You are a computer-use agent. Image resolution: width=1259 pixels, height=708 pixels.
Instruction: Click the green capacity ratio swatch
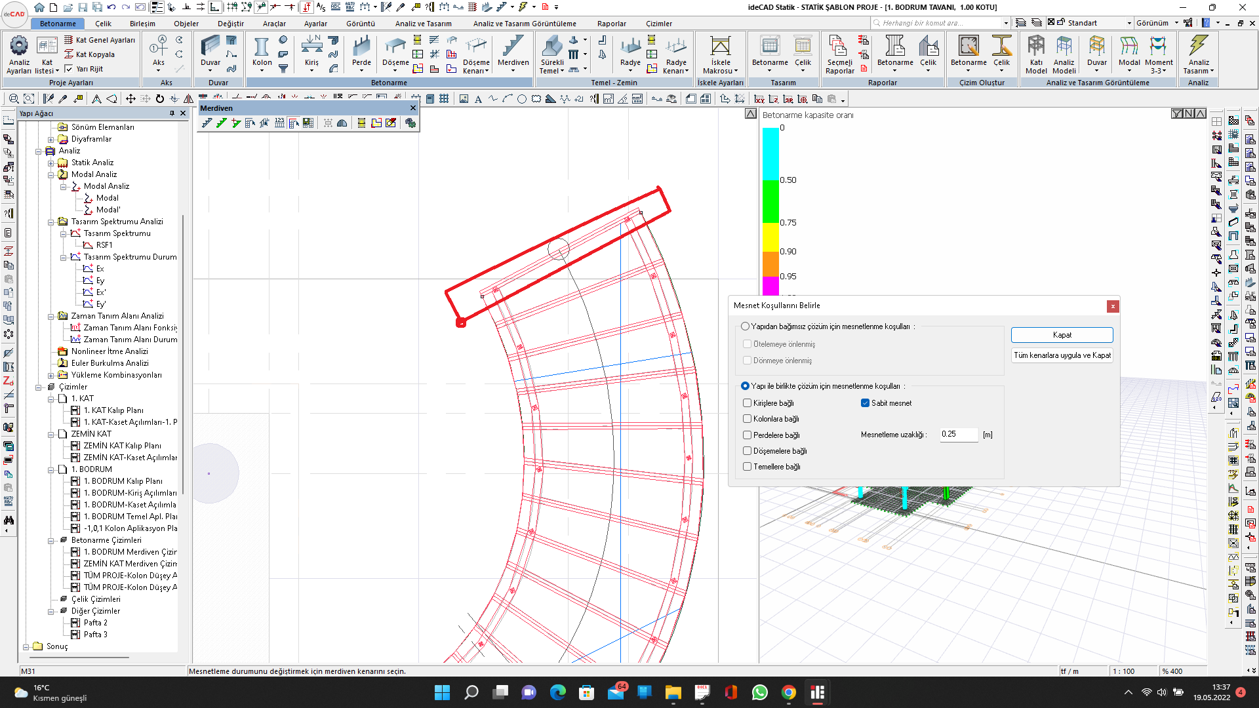pos(770,202)
